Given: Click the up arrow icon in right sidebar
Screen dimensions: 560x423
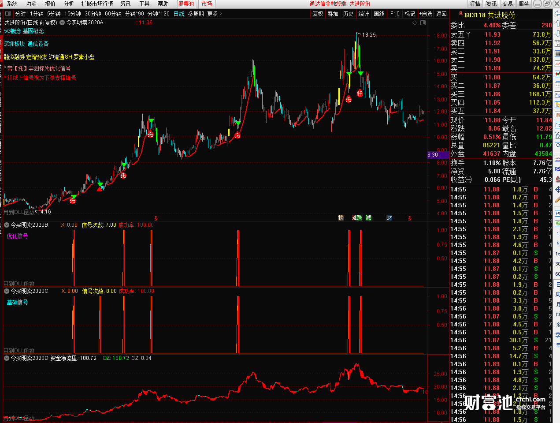Looking at the screenshot, I should click(557, 23).
